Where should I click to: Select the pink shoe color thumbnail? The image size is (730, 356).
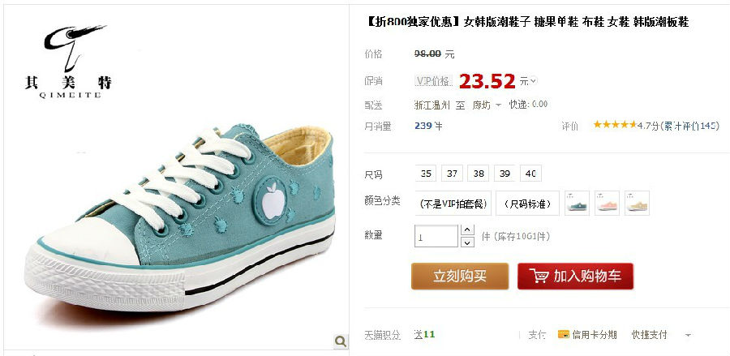pos(607,204)
